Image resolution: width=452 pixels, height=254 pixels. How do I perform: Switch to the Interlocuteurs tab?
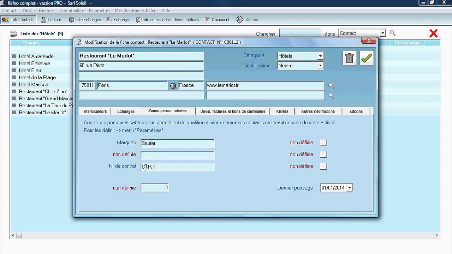tap(95, 111)
